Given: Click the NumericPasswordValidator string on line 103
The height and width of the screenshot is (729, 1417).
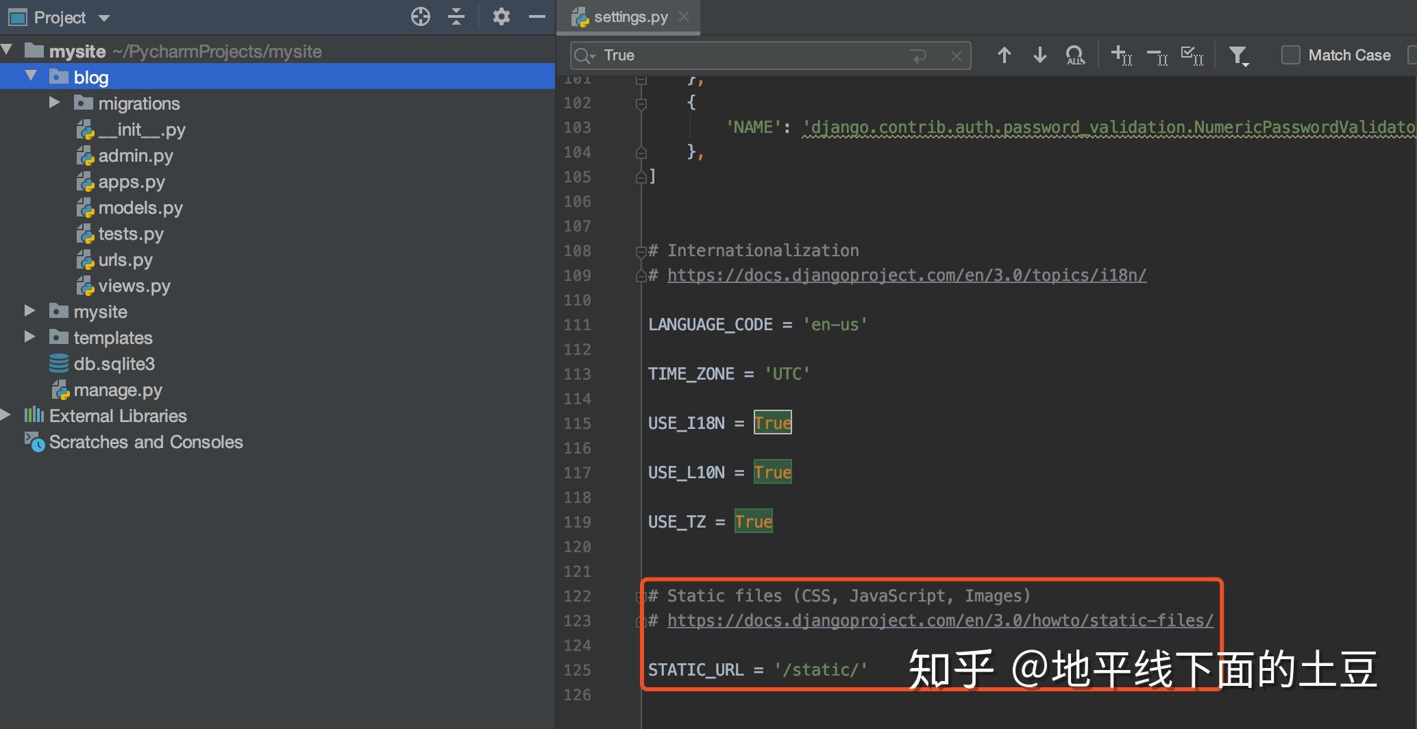Looking at the screenshot, I should [x=1109, y=127].
